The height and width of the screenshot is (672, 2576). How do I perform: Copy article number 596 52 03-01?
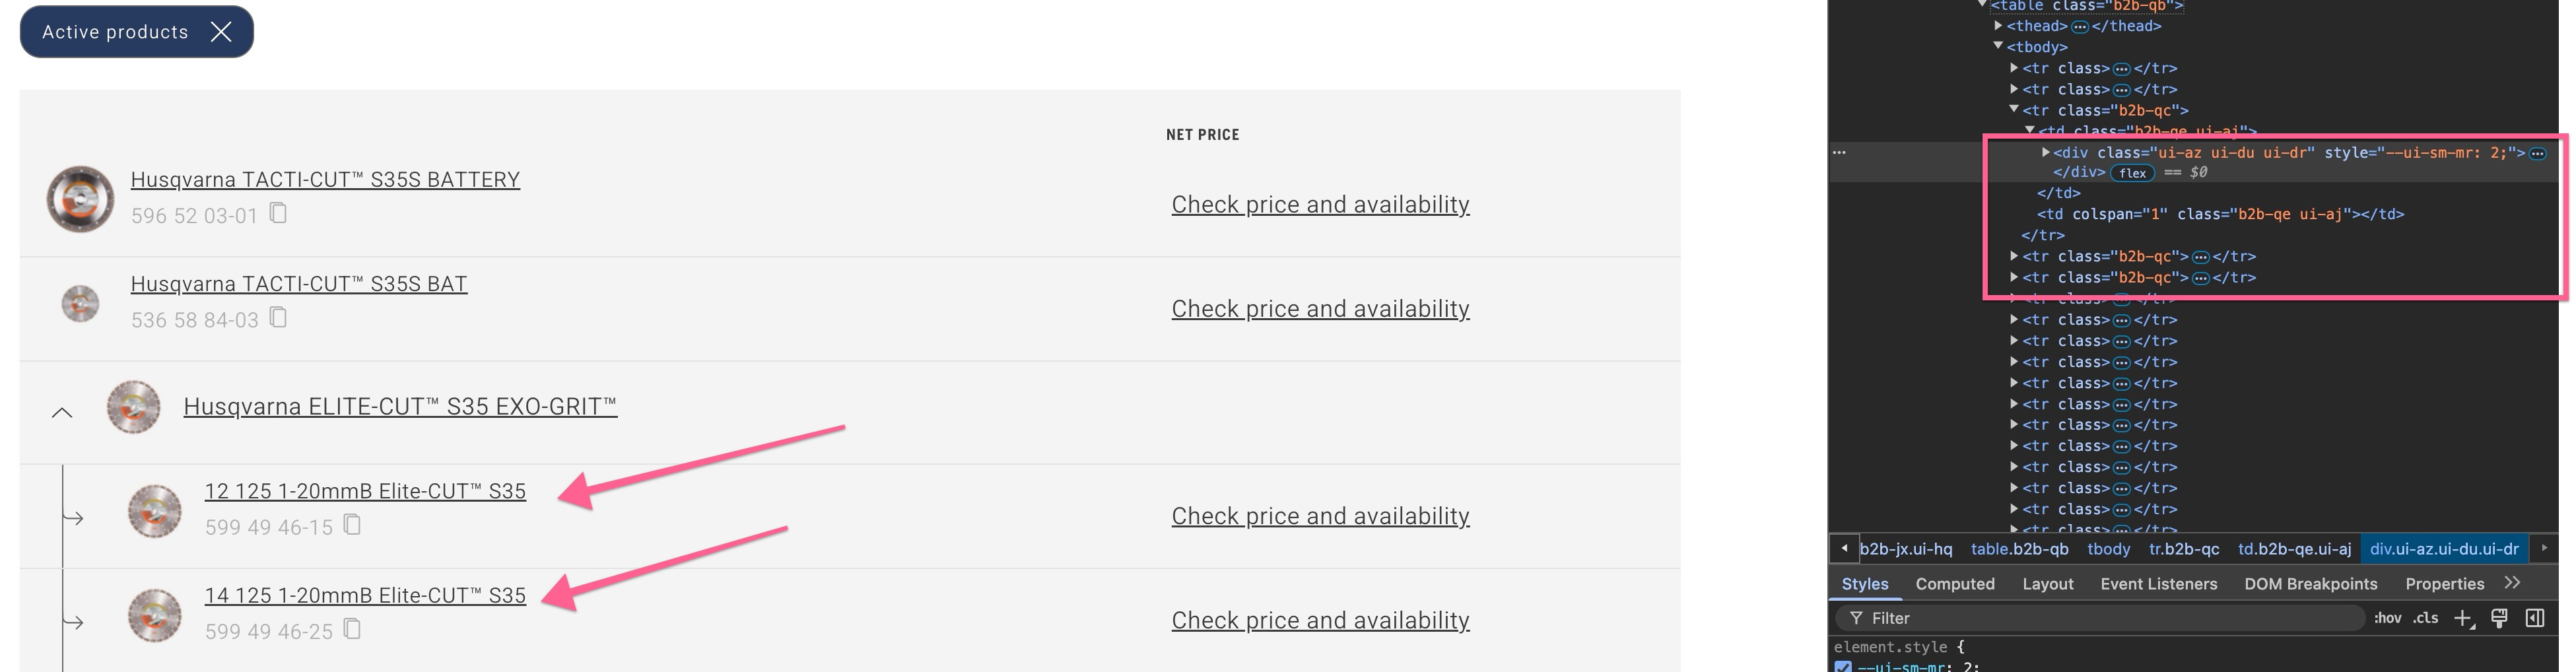(x=279, y=213)
